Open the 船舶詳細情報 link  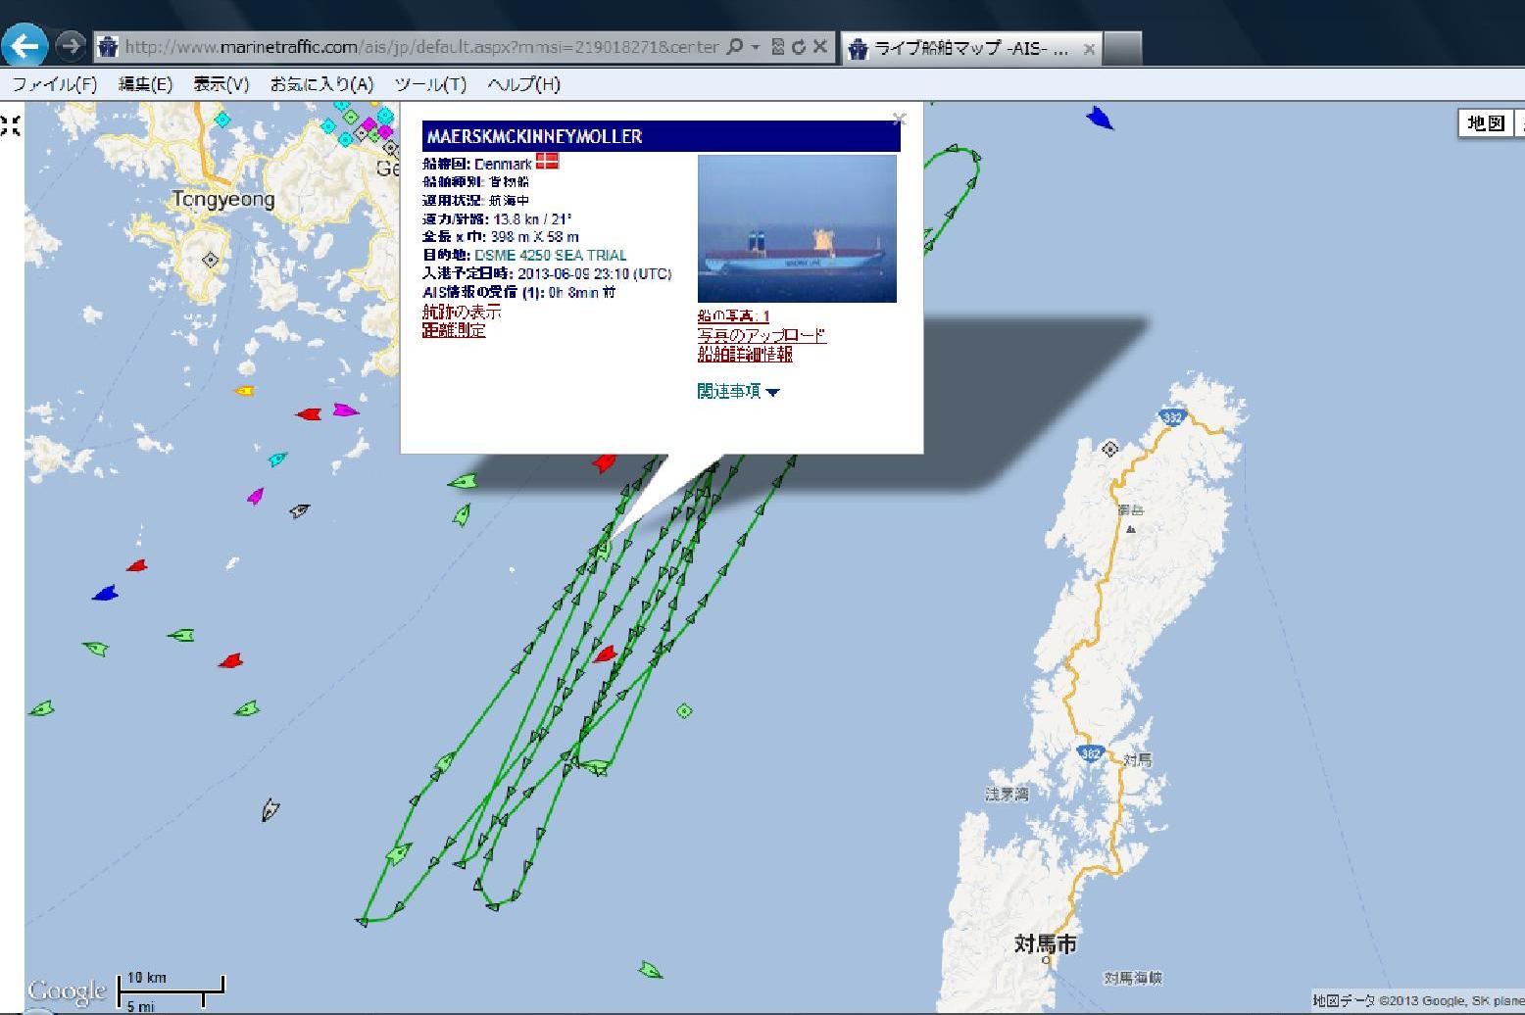coord(745,354)
